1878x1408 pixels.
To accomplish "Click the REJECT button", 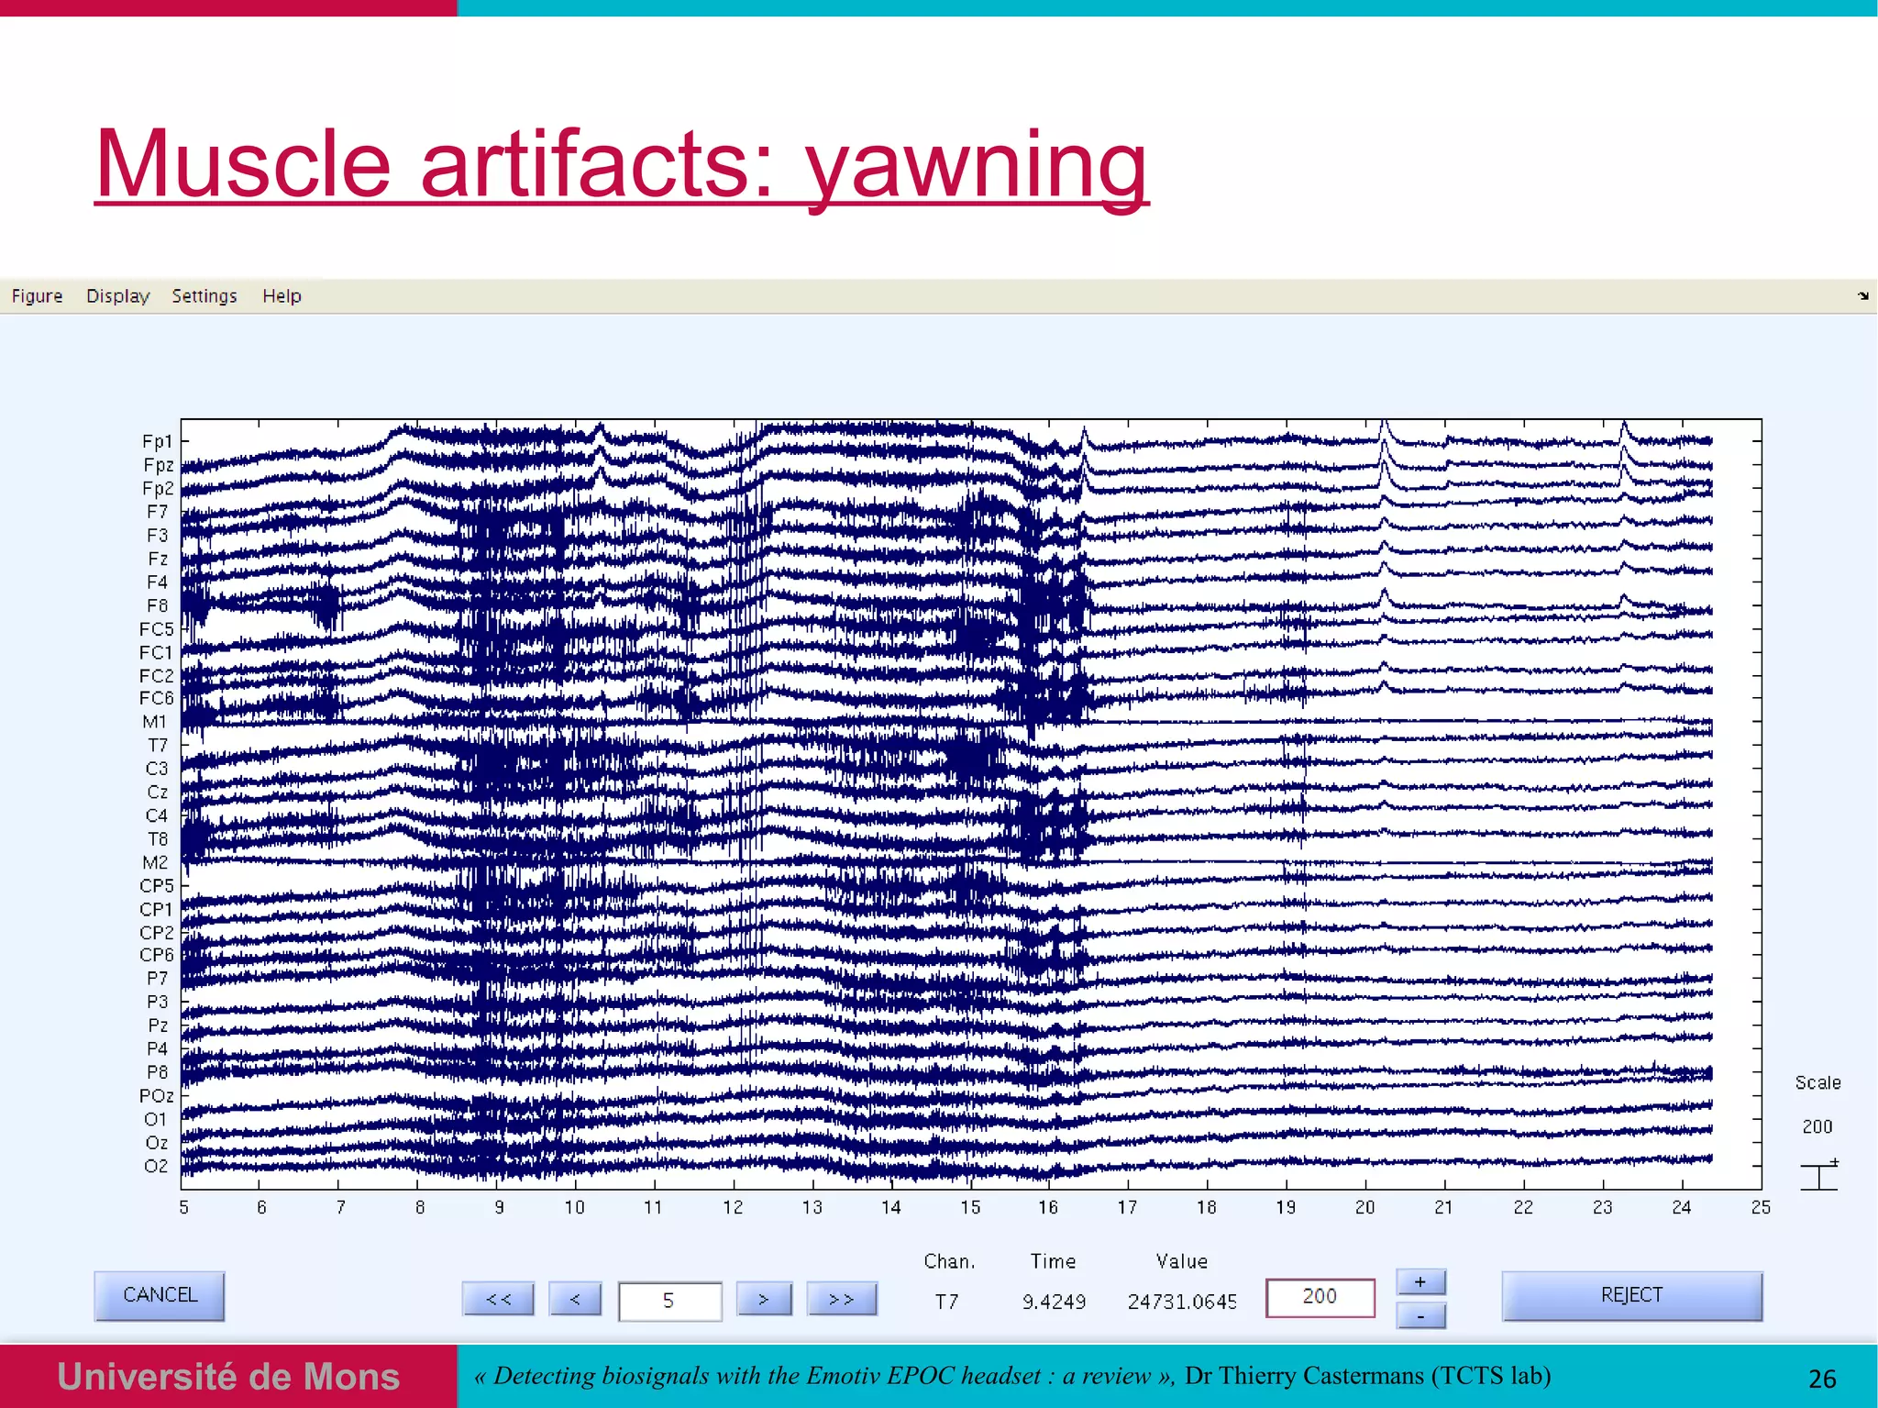I will [1631, 1295].
